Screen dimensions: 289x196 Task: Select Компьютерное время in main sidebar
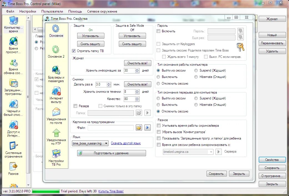pyautogui.click(x=13, y=24)
